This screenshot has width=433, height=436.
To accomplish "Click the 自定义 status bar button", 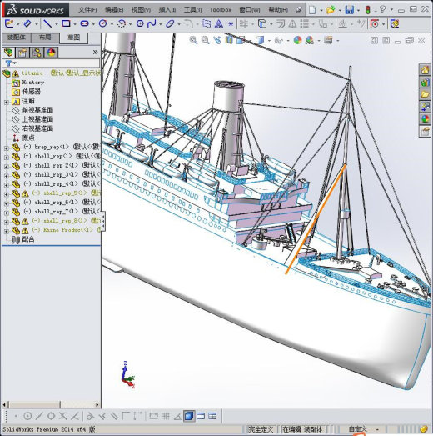I will click(x=357, y=429).
